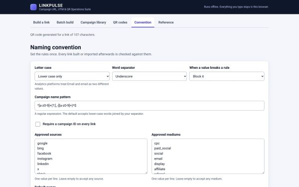
Task: Open the Campaign library tab
Action: (93, 22)
